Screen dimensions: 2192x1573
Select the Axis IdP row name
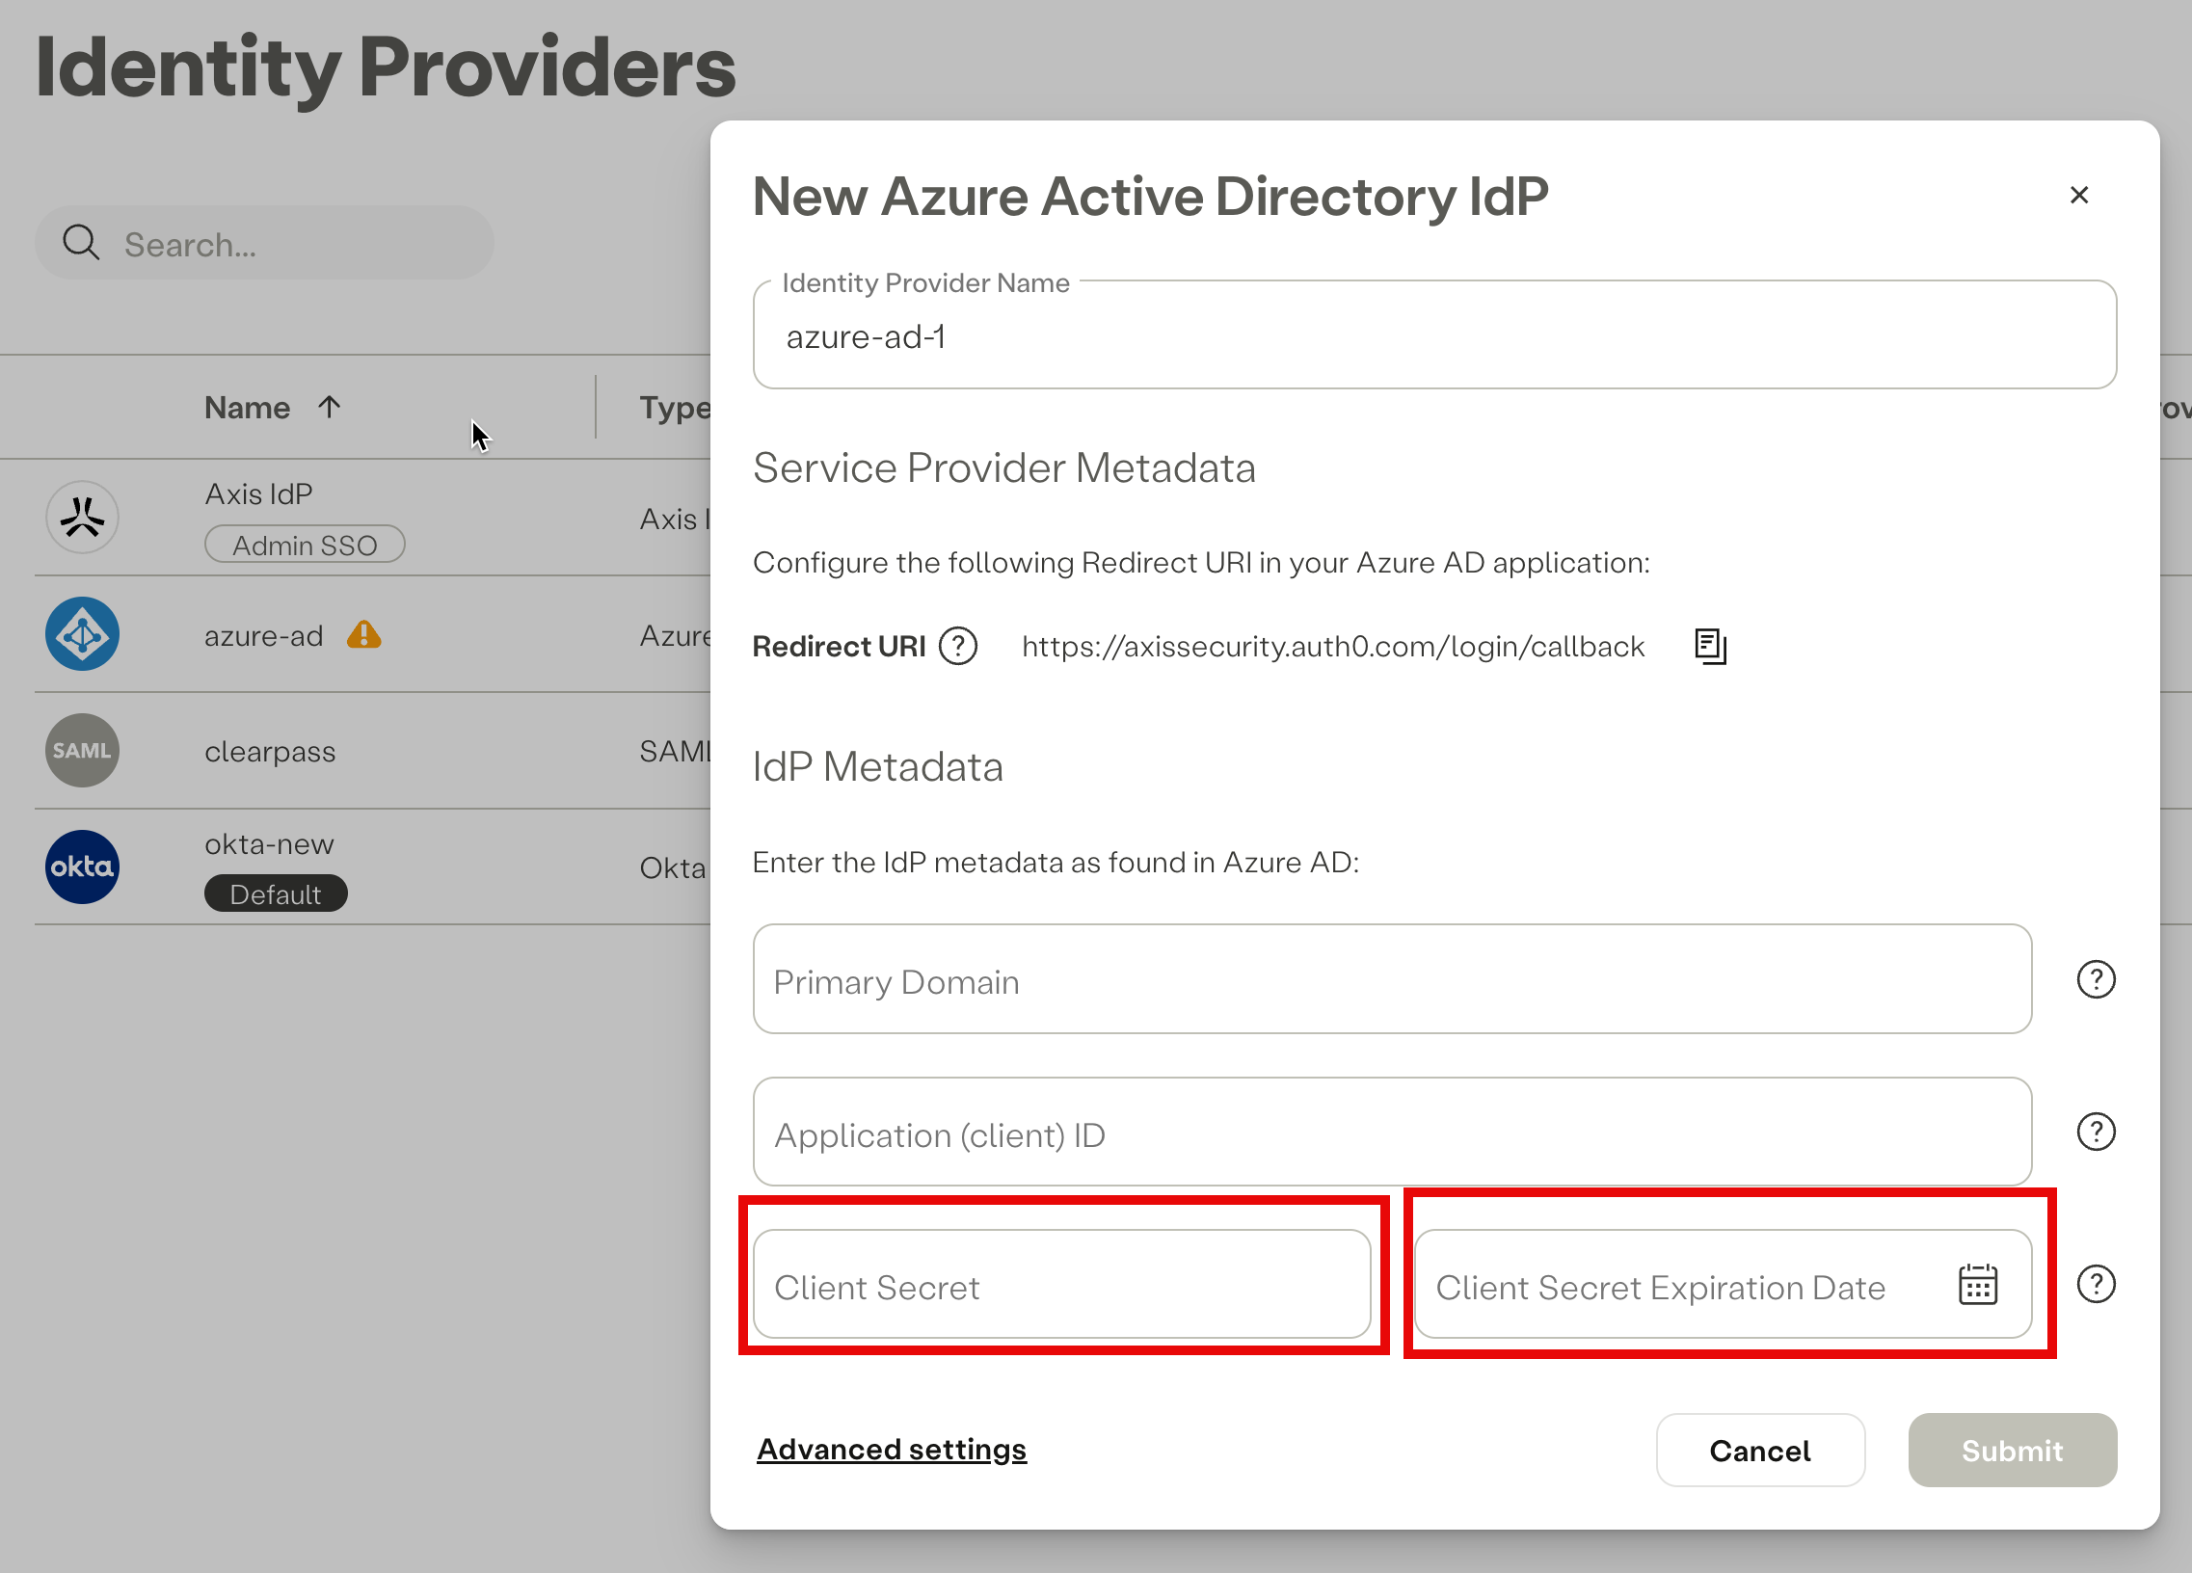point(258,493)
